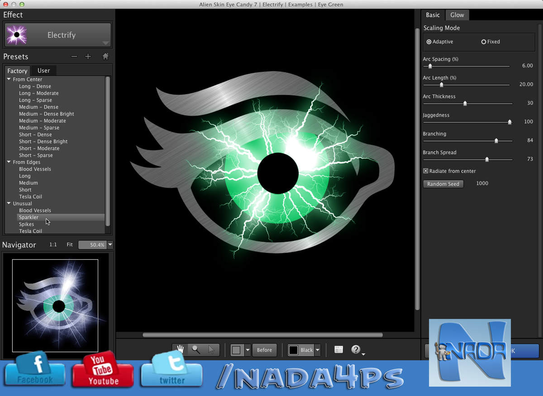
Task: Choose the Short – Sparse preset
Action: pos(36,155)
